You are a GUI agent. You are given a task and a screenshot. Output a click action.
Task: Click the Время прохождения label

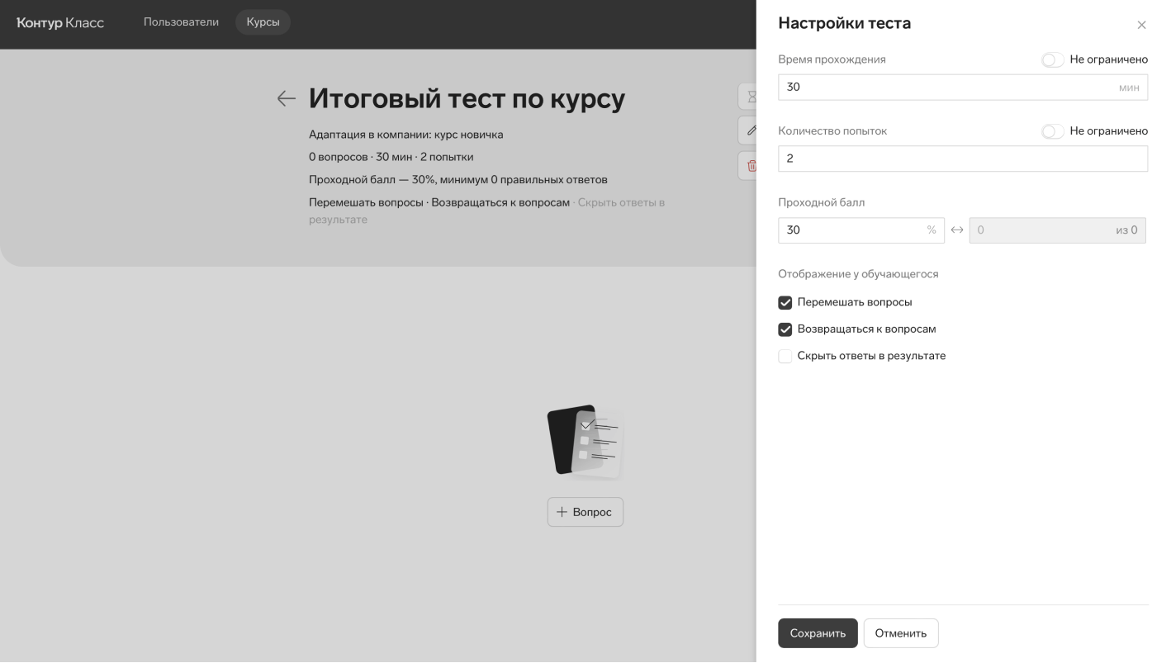pos(832,59)
